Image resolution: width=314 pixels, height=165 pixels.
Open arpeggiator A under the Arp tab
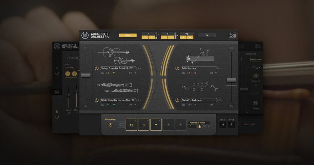click(x=183, y=37)
